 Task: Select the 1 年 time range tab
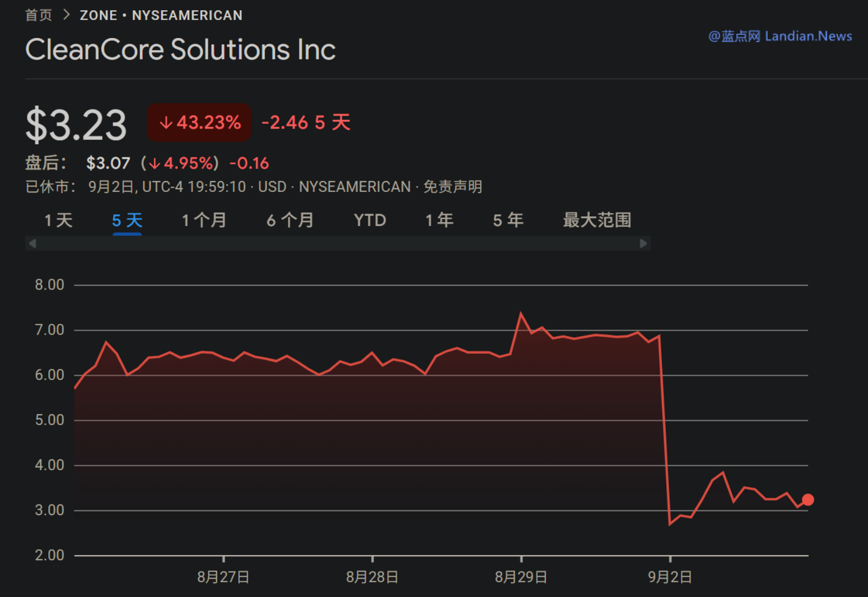tap(439, 220)
